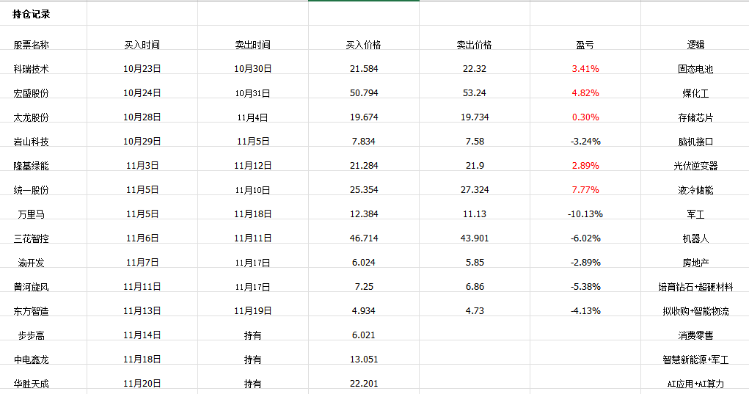Viewport: 749px width, 394px height.
Task: Select the 持仓记录 title cell
Action: pos(31,15)
